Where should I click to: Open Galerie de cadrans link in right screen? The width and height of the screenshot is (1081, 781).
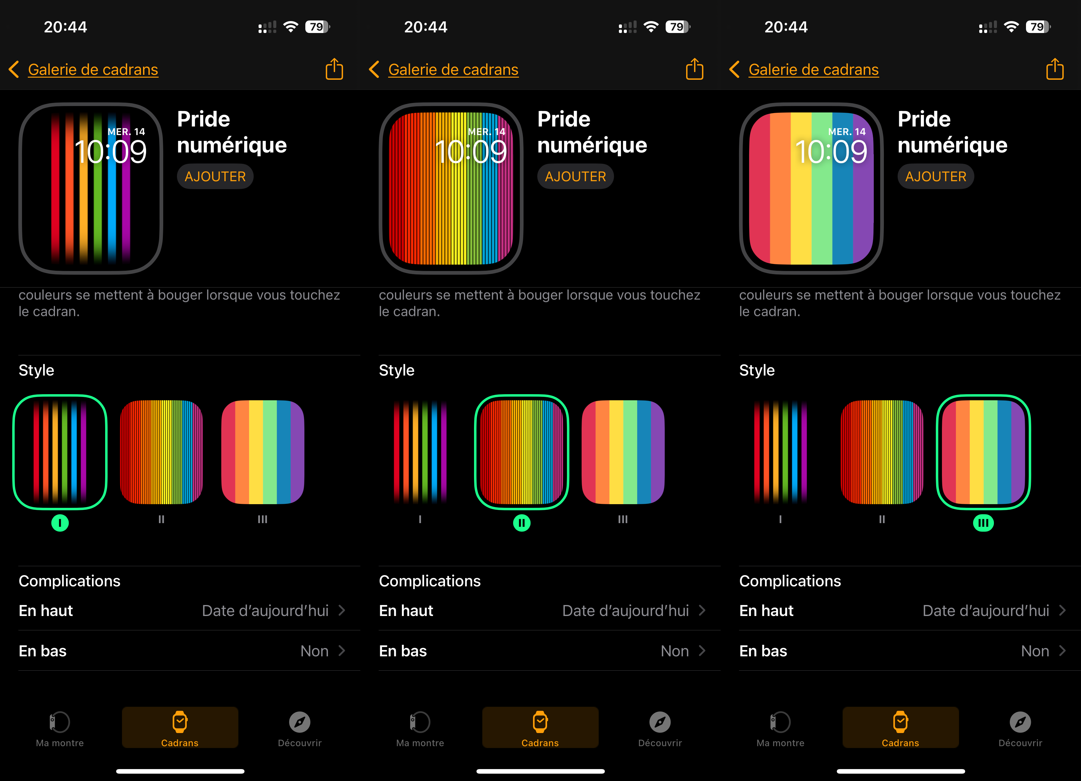814,70
